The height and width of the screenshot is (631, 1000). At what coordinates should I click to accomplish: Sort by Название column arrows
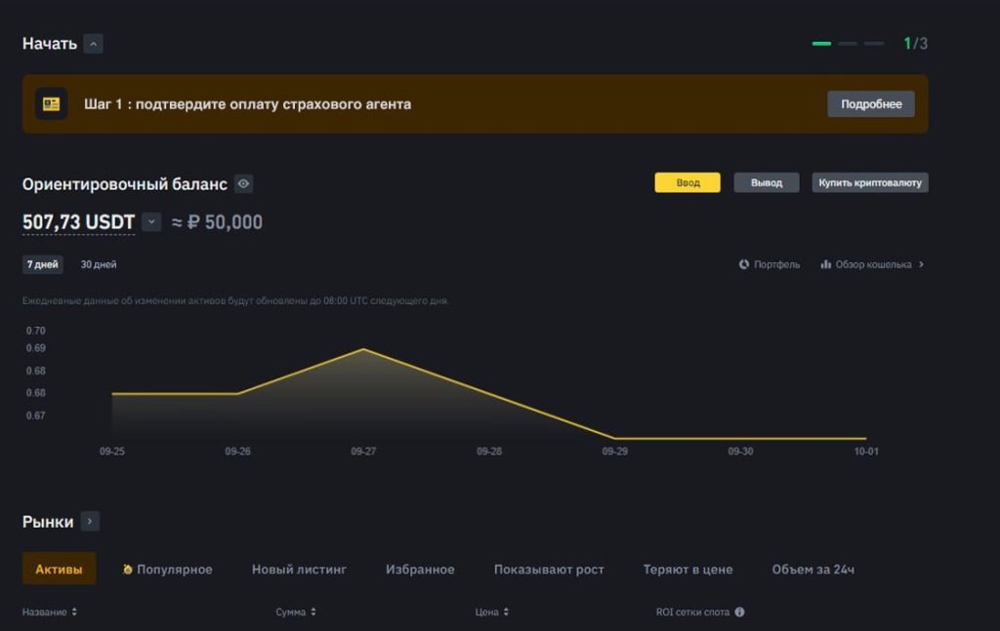[x=74, y=612]
